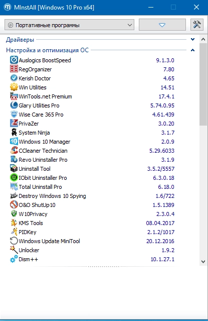Click the Kerish Doctor checkmark icon

pos(14,78)
